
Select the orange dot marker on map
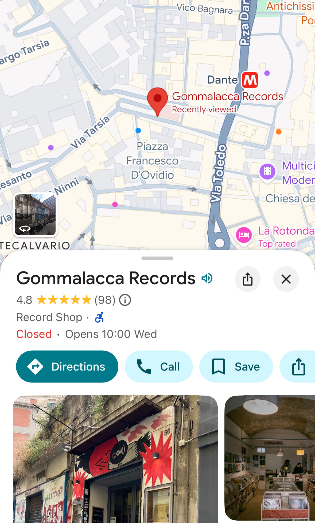[279, 132]
